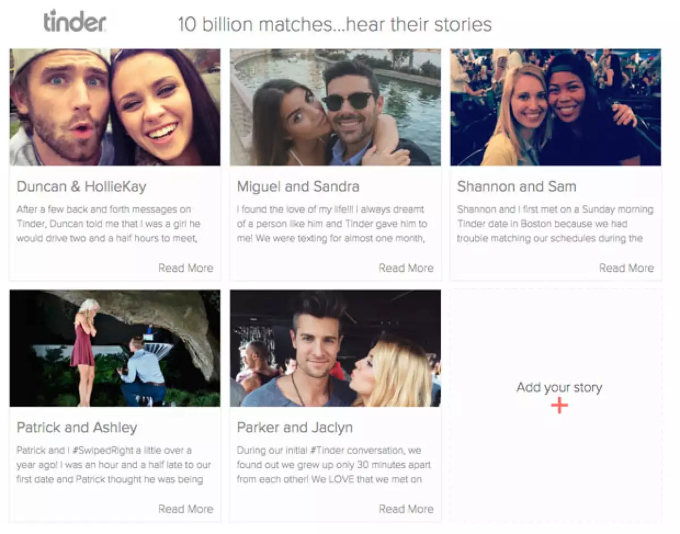This screenshot has width=680, height=534.
Task: Open Shannon and Sam's full story
Action: click(627, 268)
